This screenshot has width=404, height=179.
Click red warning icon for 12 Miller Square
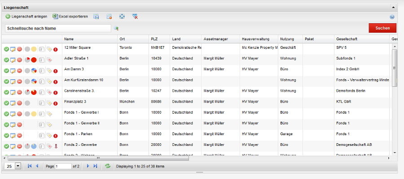(55, 49)
